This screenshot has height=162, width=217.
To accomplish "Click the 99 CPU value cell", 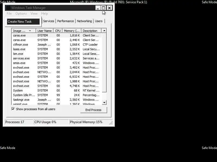I will pyautogui.click(x=58, y=95).
